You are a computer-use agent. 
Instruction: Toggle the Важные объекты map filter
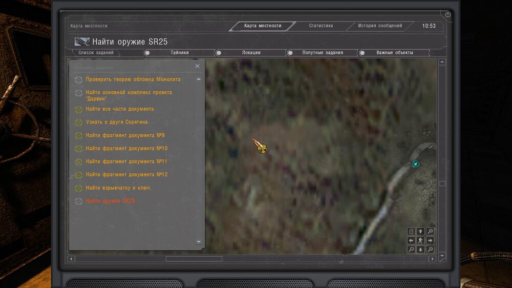[362, 53]
